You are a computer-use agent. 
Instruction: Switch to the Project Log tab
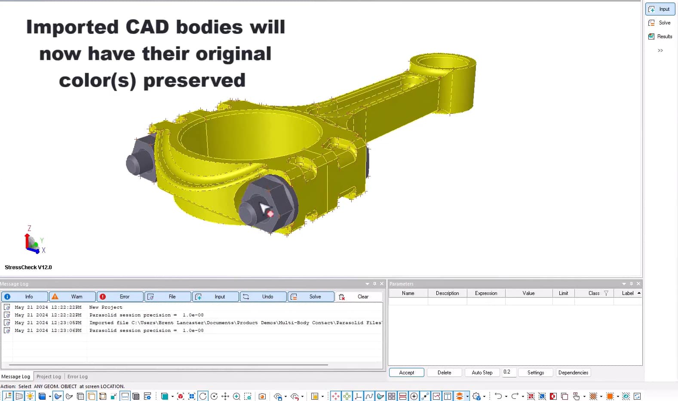[49, 377]
